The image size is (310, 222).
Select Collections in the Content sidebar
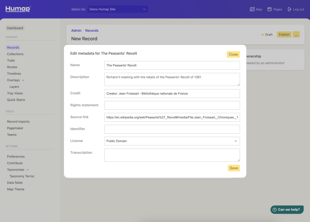click(15, 54)
